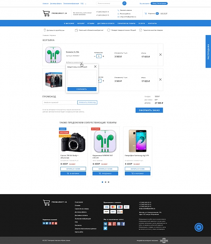The height and width of the screenshot is (244, 211).
Task: Remove Yamaha earphones item from cart
Action: (161, 55)
